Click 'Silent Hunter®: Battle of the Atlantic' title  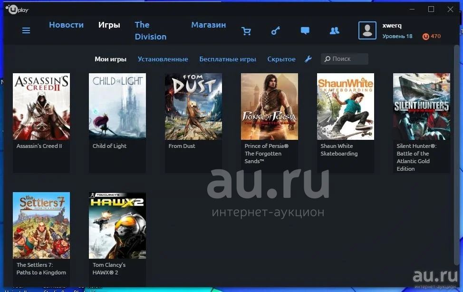(416, 157)
